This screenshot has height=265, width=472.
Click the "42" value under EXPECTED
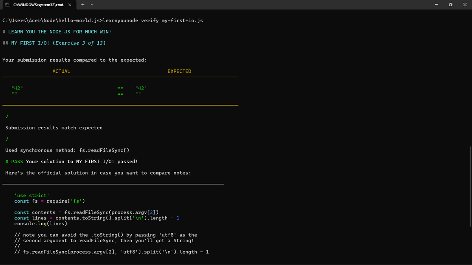coord(141,88)
